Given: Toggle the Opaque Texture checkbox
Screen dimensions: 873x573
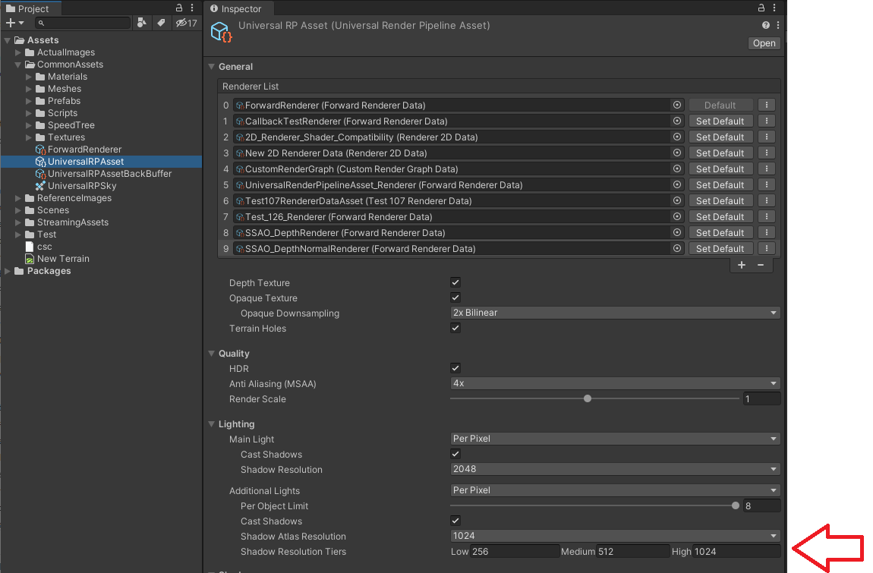Looking at the screenshot, I should click(455, 298).
